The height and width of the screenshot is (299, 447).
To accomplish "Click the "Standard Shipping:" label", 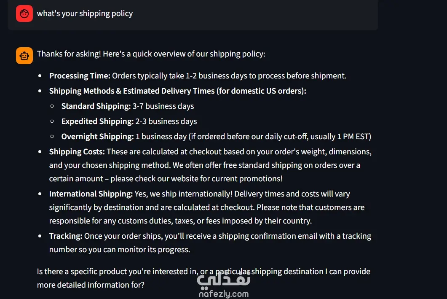I will pyautogui.click(x=96, y=106).
